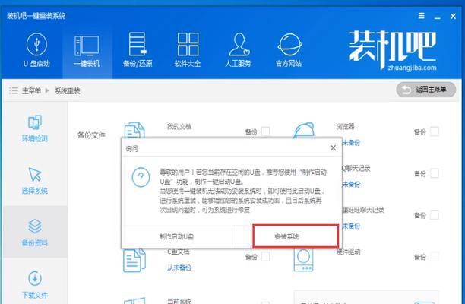This screenshot has width=465, height=304.
Task: Check 旺旺聊天记录 backup checkbox
Action: [x=435, y=214]
